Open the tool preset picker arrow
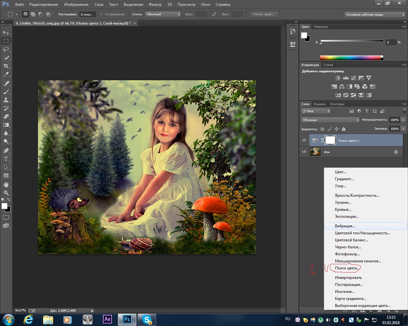This screenshot has height=326, width=408. point(17,15)
